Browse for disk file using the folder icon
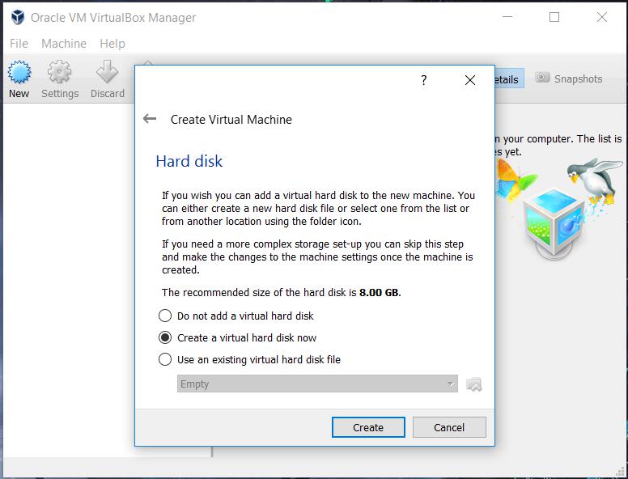628x479 pixels. click(x=473, y=384)
